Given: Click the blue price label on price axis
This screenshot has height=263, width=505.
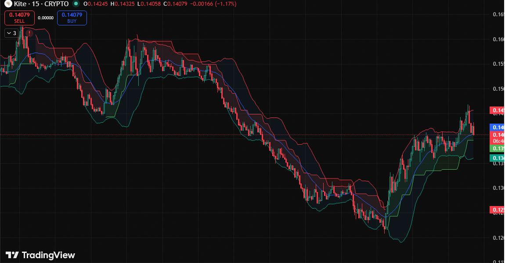Looking at the screenshot, I should (x=497, y=127).
